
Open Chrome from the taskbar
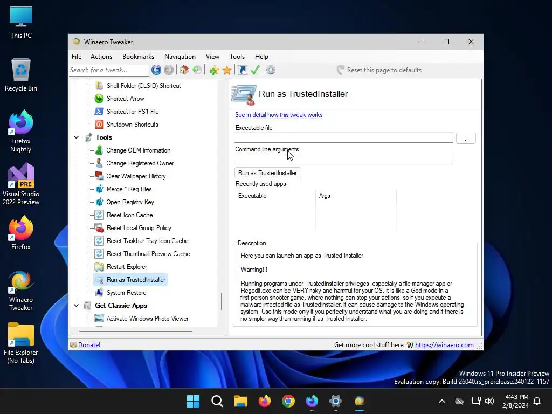pos(288,401)
